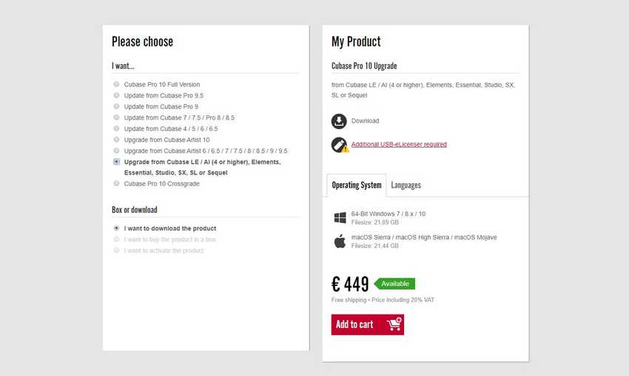Click the Download disk icon

tap(339, 121)
